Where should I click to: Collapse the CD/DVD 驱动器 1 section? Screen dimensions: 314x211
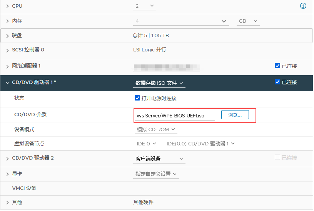8,82
